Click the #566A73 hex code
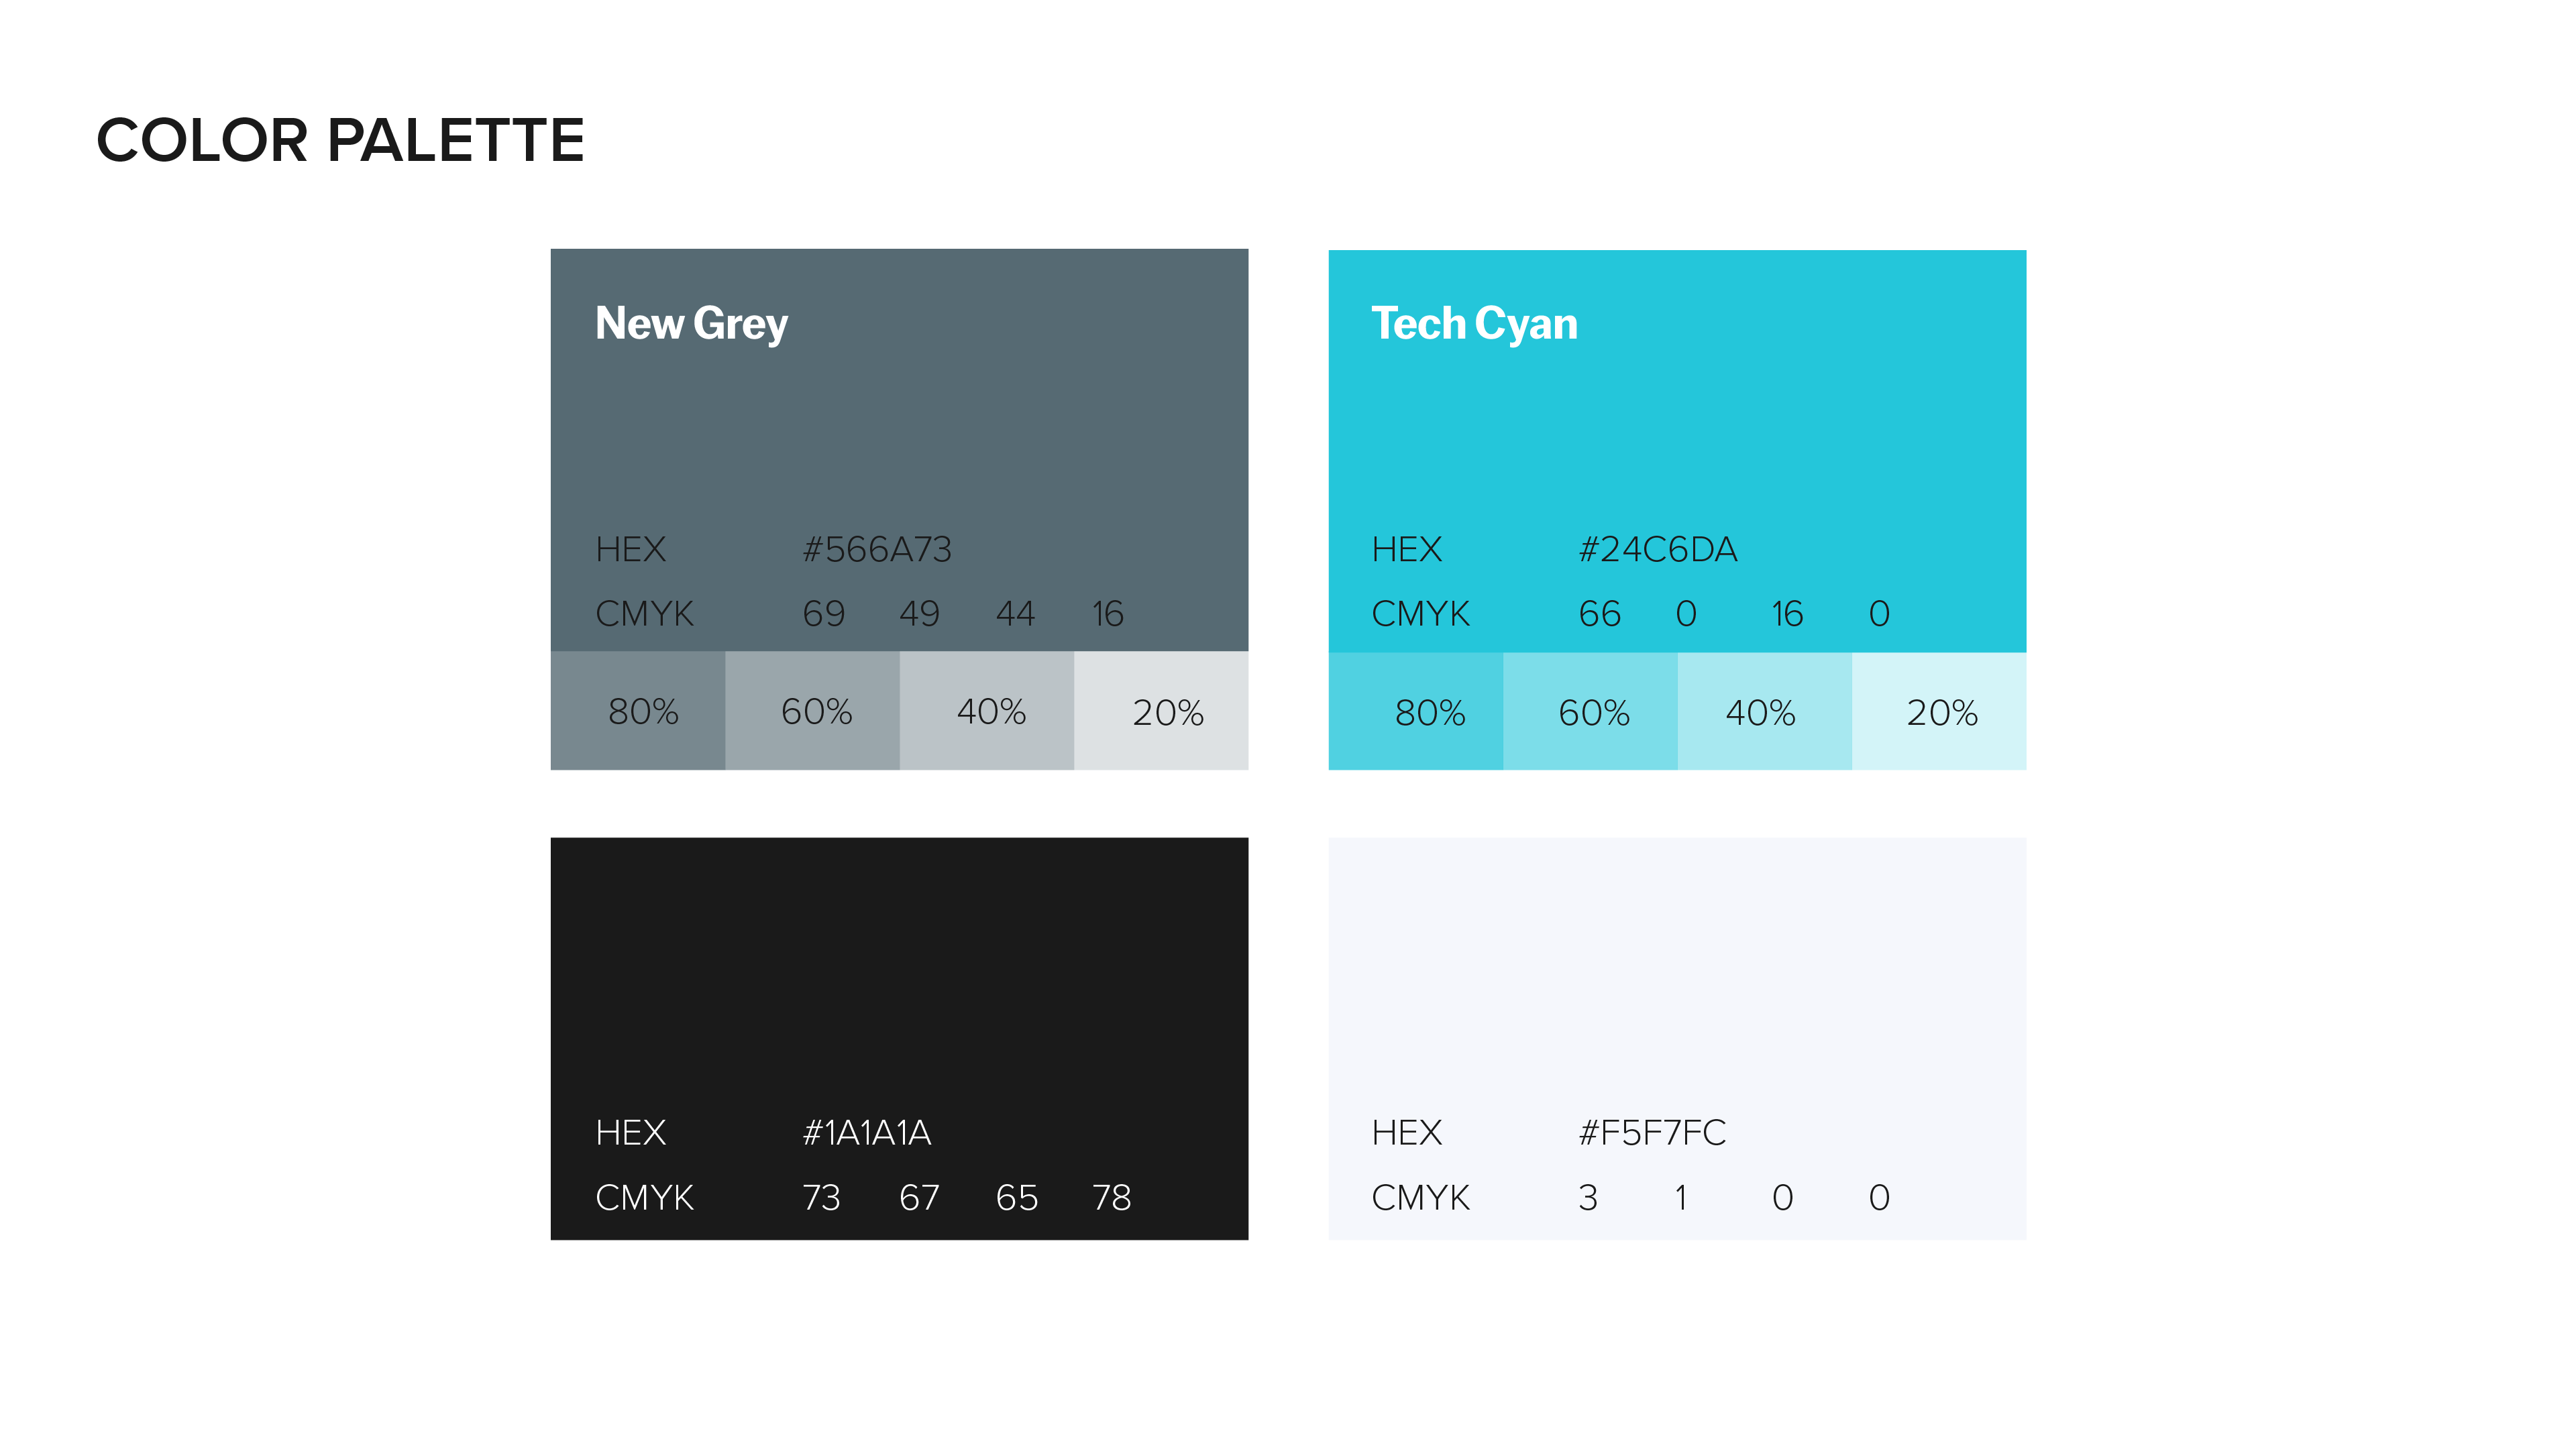Viewport: 2576px width, 1449px height. pos(877,550)
